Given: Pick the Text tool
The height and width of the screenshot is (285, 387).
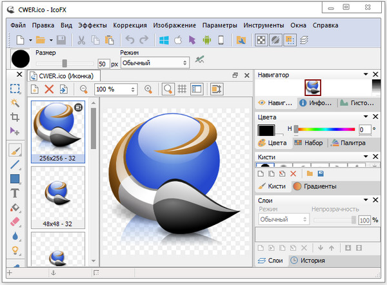Looking at the screenshot, I should [15, 193].
